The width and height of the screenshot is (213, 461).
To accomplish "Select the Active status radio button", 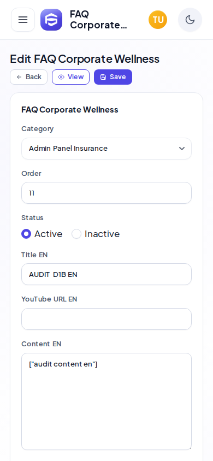I will click(x=26, y=234).
